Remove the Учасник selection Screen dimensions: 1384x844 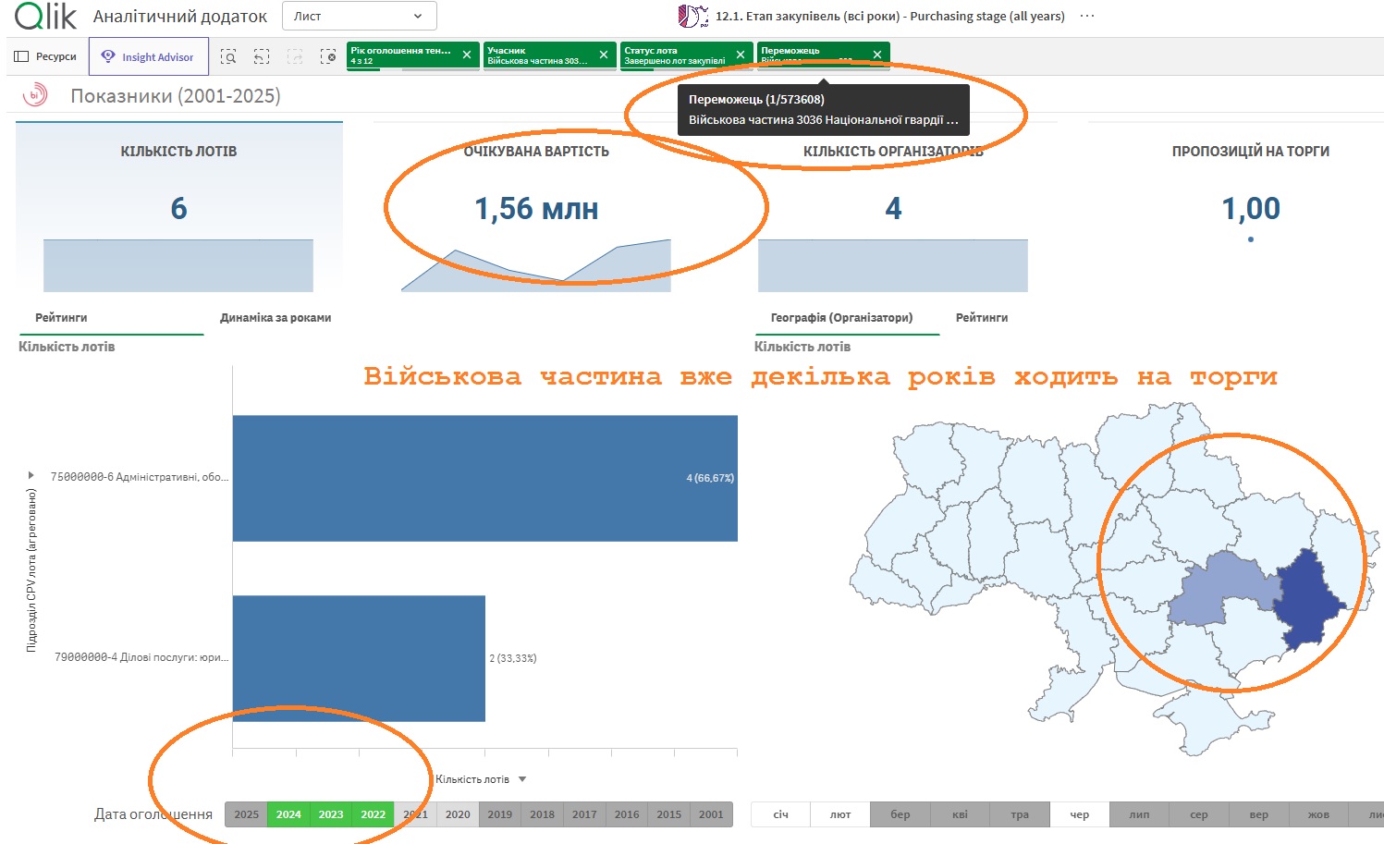click(604, 55)
